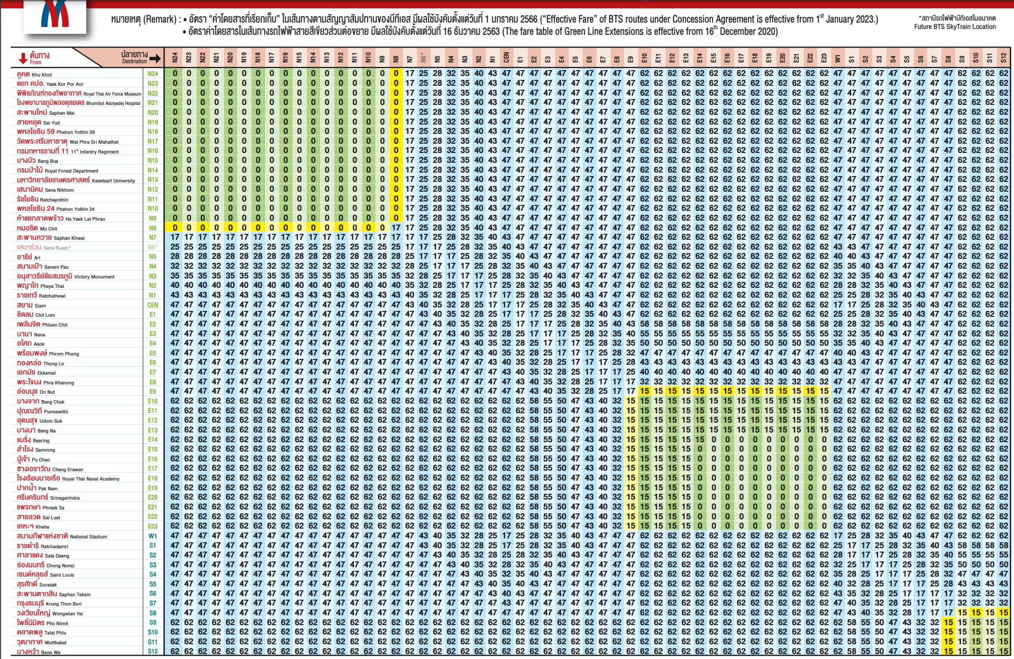
Task: Click the black Destination right arrow
Action: pos(155,59)
